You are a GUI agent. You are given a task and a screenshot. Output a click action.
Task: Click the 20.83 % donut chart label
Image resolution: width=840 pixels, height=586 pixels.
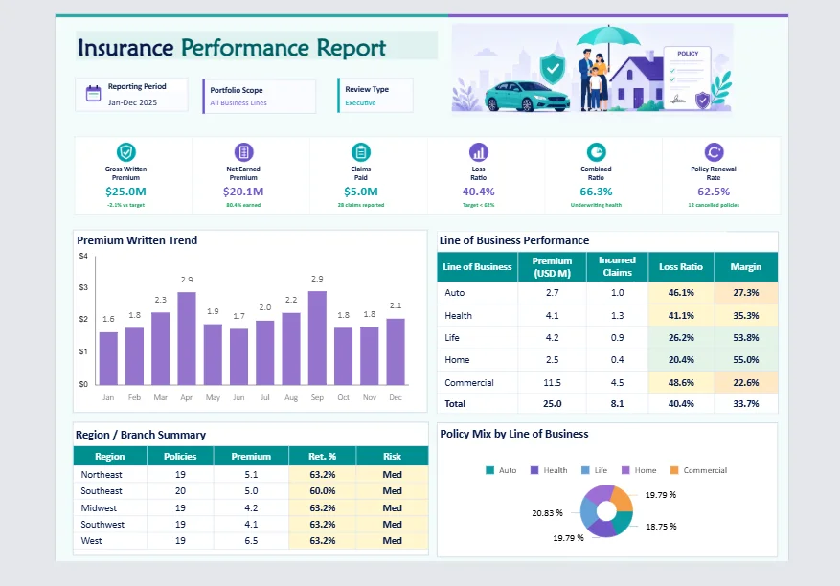click(x=548, y=513)
